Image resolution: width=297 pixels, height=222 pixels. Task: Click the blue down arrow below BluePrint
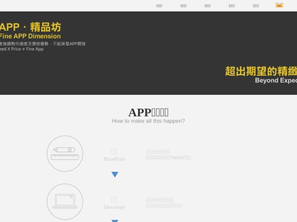115,174
